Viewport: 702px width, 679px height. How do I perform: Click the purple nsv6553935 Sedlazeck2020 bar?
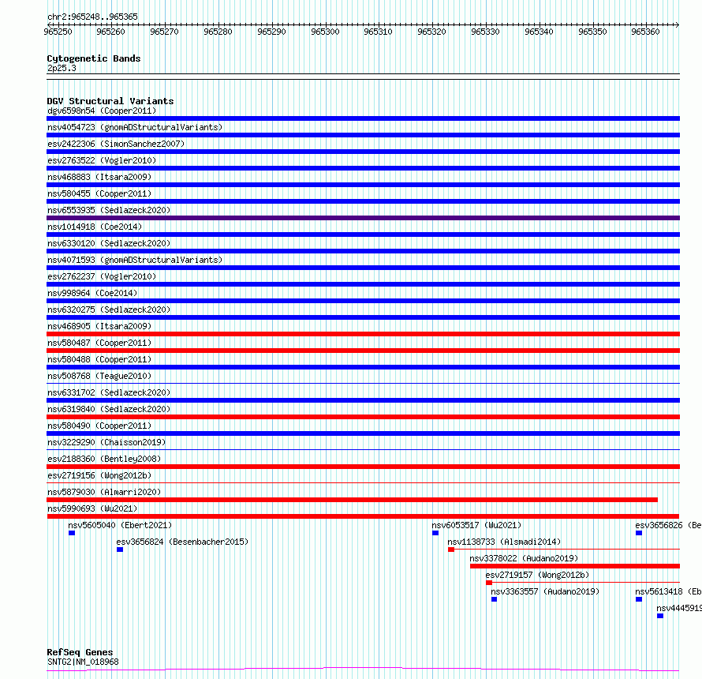coord(363,218)
